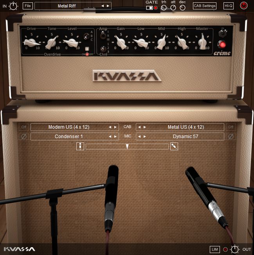Click the amp Low knob

click(141, 43)
